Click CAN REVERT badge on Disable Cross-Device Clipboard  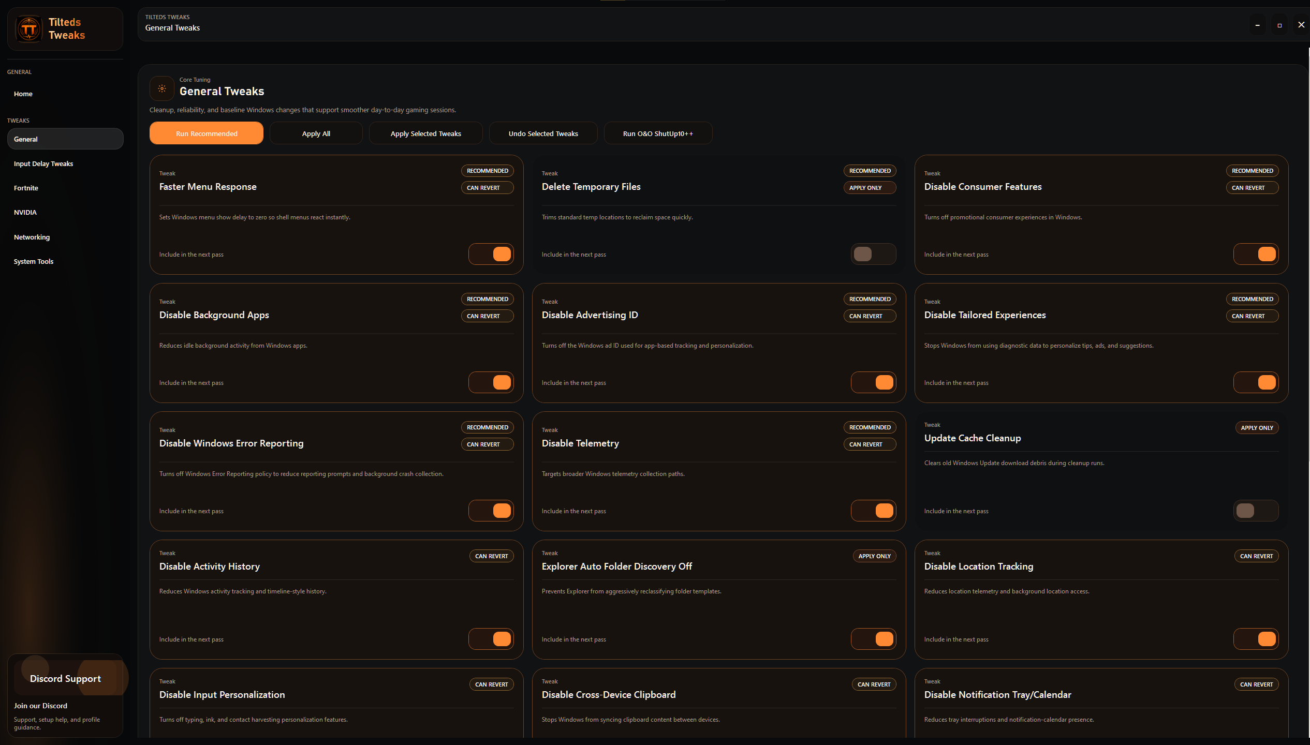coord(874,684)
